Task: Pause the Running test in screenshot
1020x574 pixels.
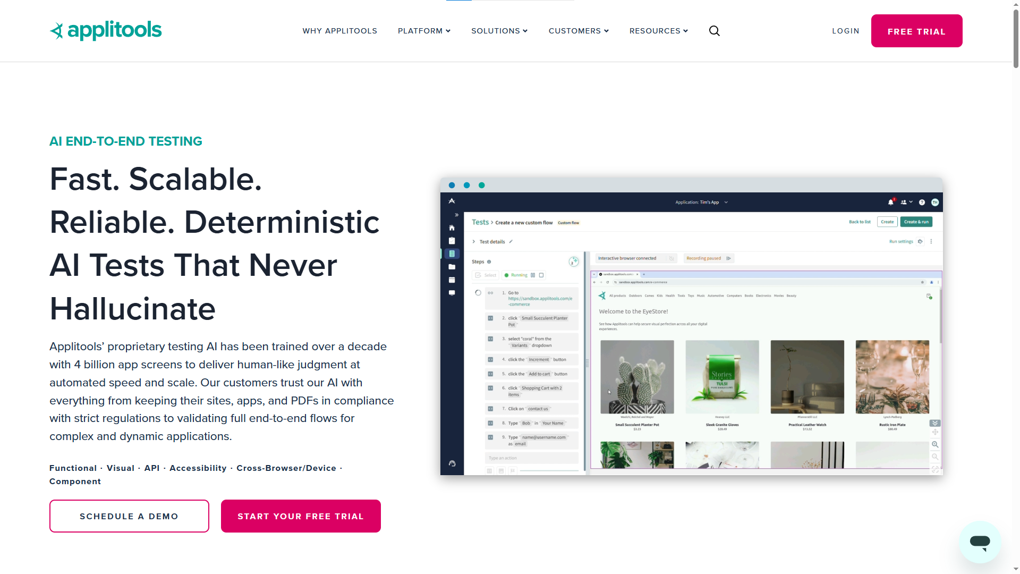Action: tap(533, 275)
